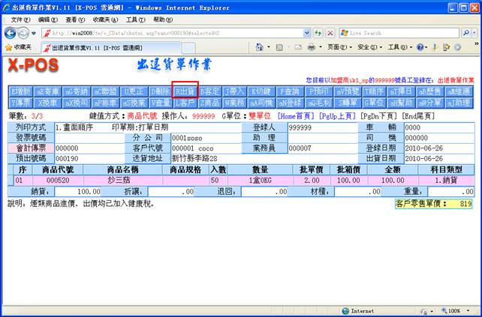The image size is (482, 317).
Task: Click the Live Search input field
Action: coord(397,33)
